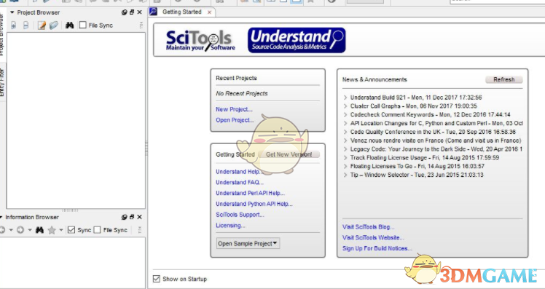Image resolution: width=545 pixels, height=289 pixels.
Task: Click the Track Floating License Usage news item
Action: (424, 158)
